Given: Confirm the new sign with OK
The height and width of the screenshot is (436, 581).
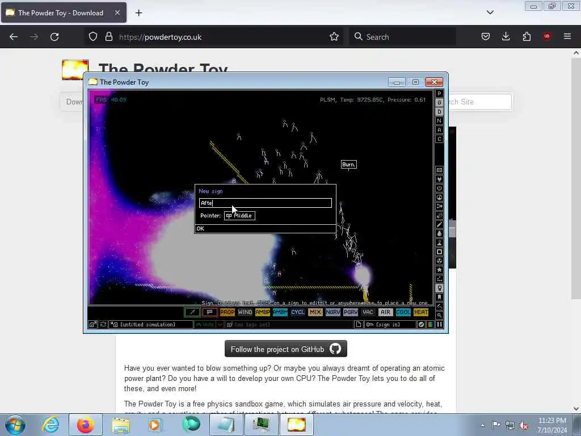Looking at the screenshot, I should 266,229.
